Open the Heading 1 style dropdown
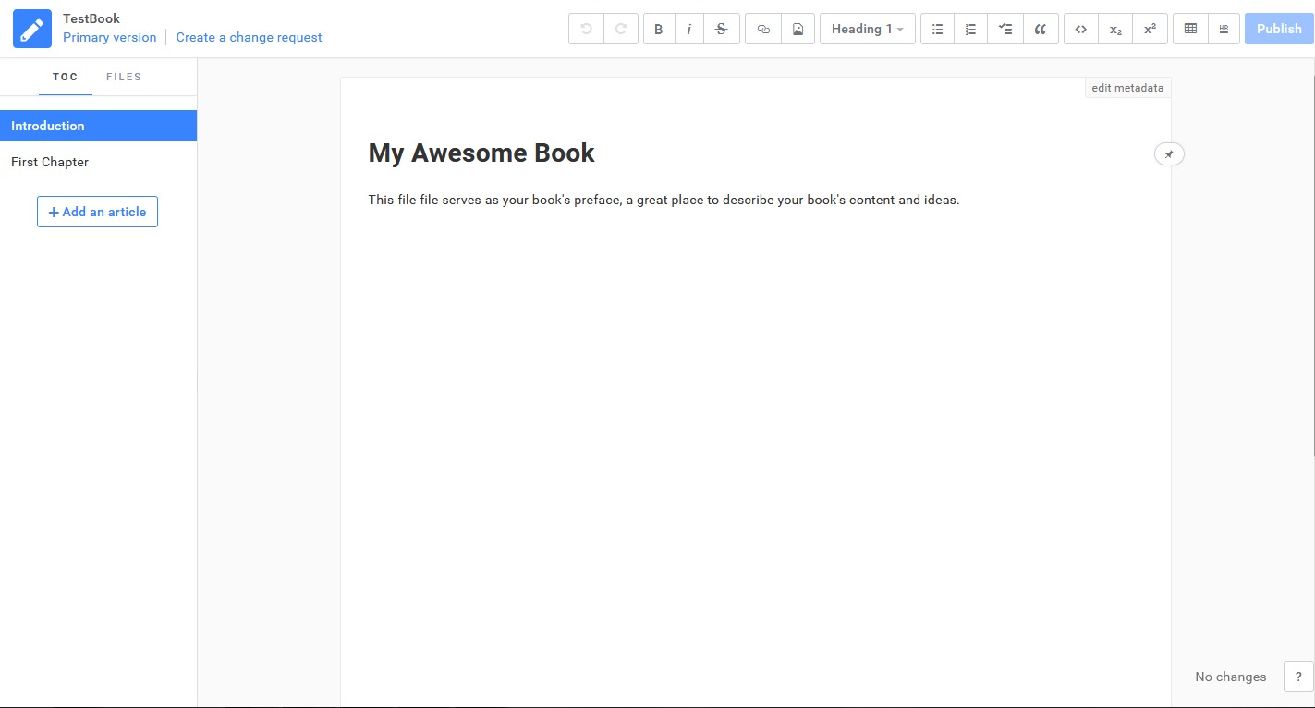The height and width of the screenshot is (708, 1315). [866, 29]
